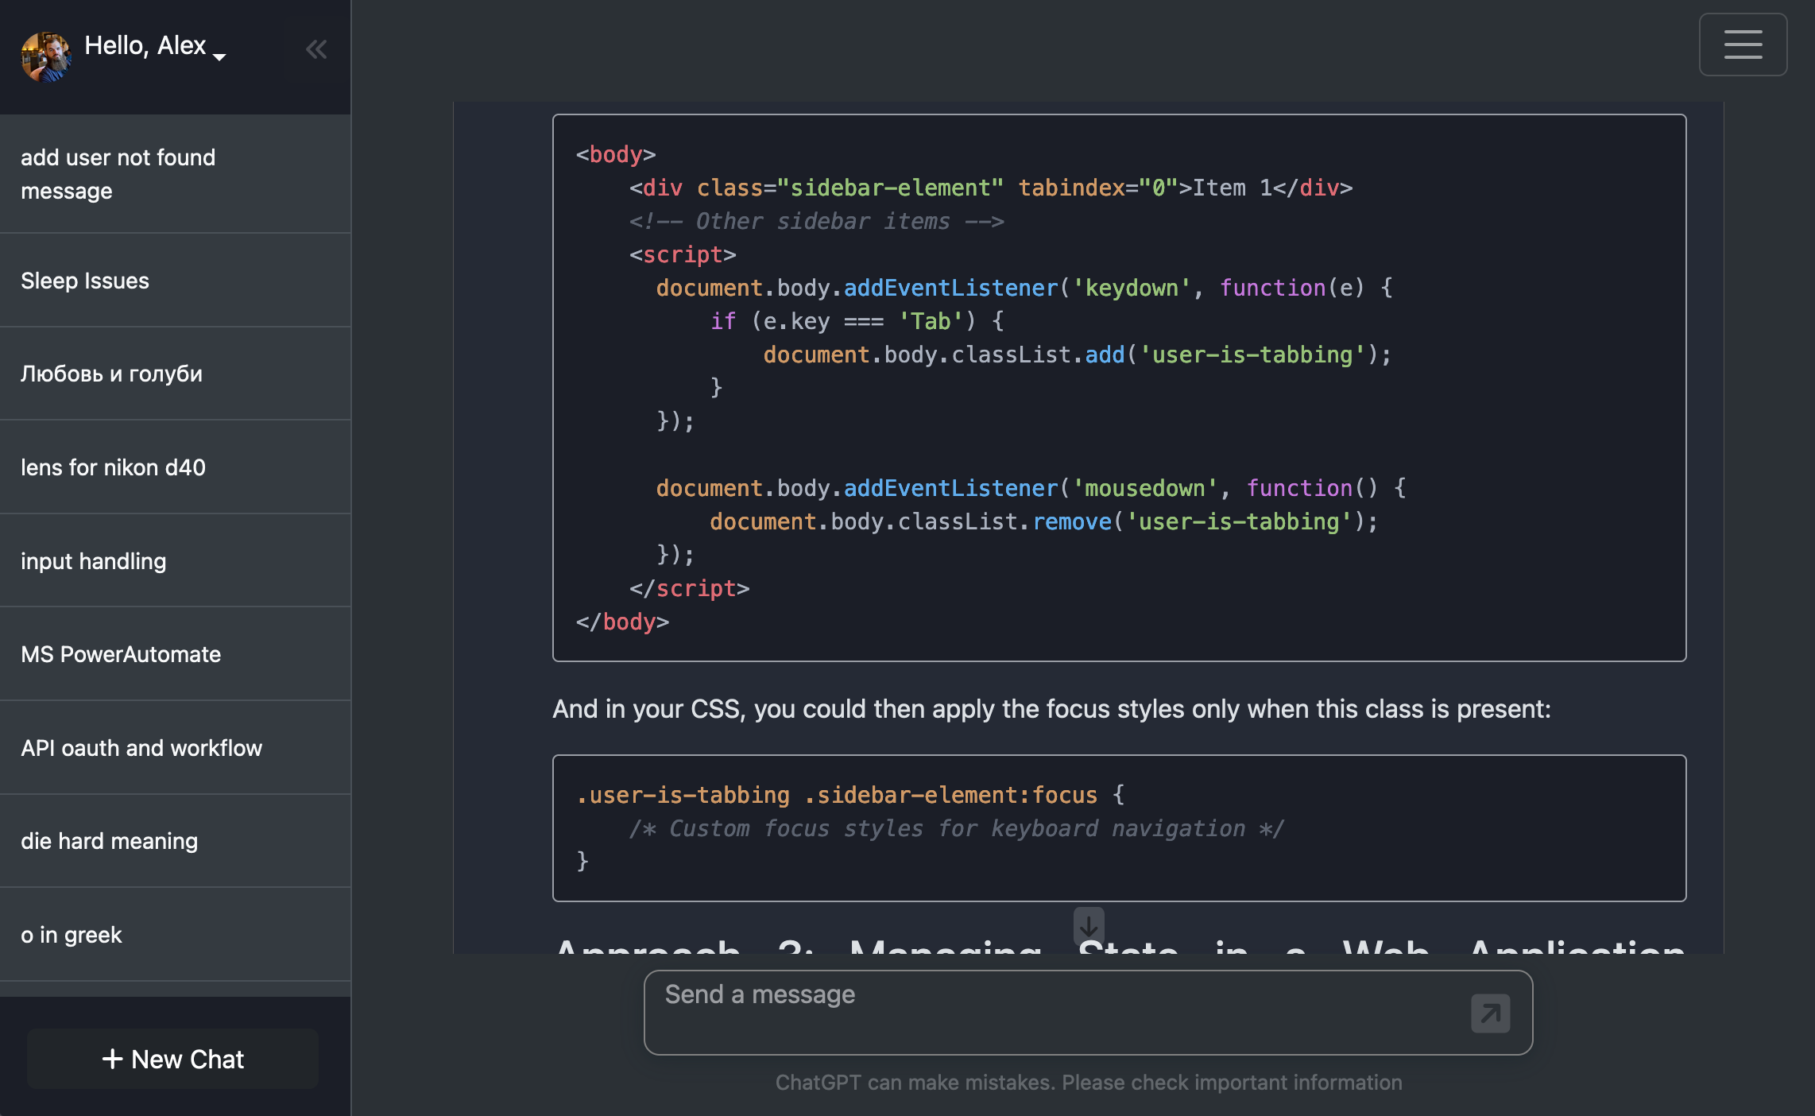Image resolution: width=1815 pixels, height=1116 pixels.
Task: Click the user-is-tabbing CSS code block
Action: (x=1119, y=828)
